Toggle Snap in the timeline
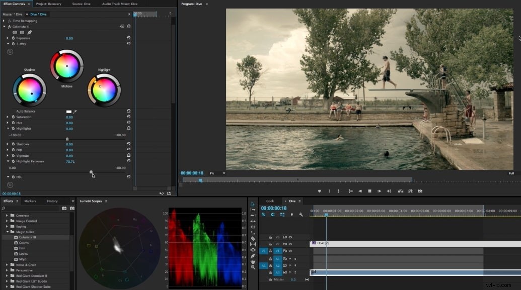This screenshot has height=290, width=521. point(264,214)
